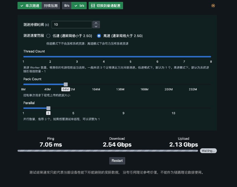Click Pack Count slider handle
237x187 pixels.
(x=65, y=84)
